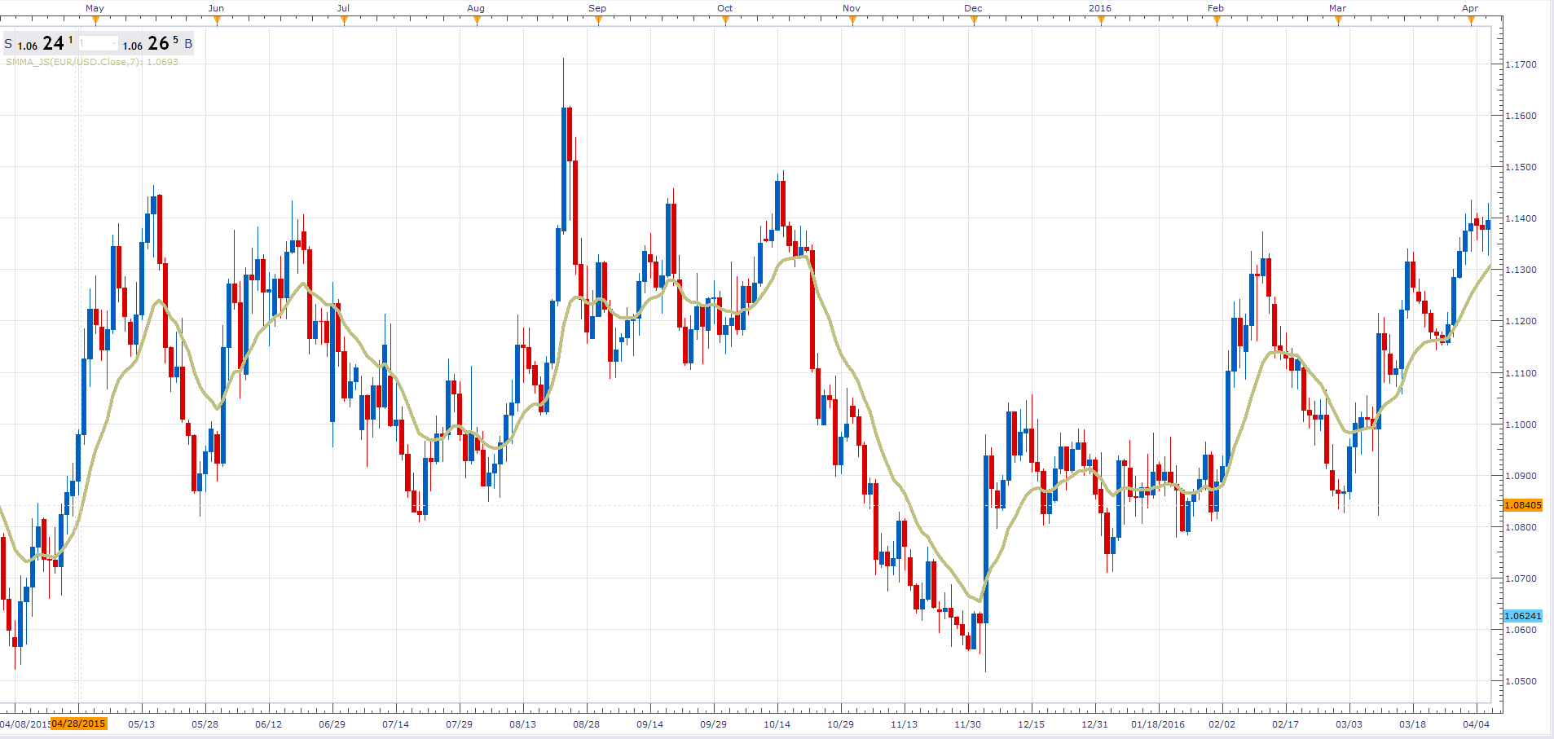Click the 10/29 date label
The height and width of the screenshot is (739, 1554).
841,724
